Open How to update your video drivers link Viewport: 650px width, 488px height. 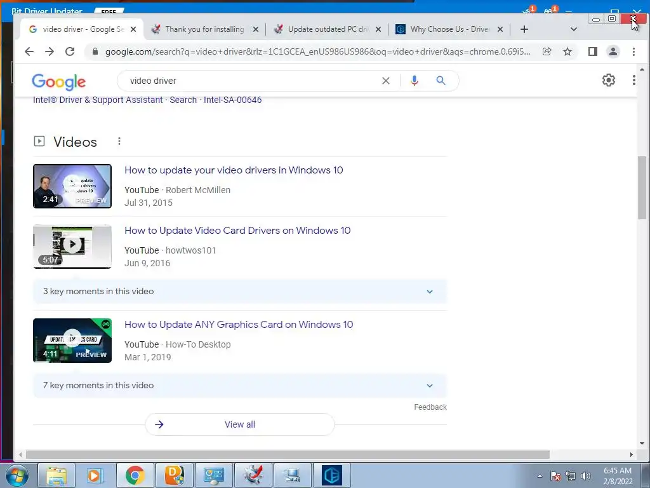pos(234,170)
